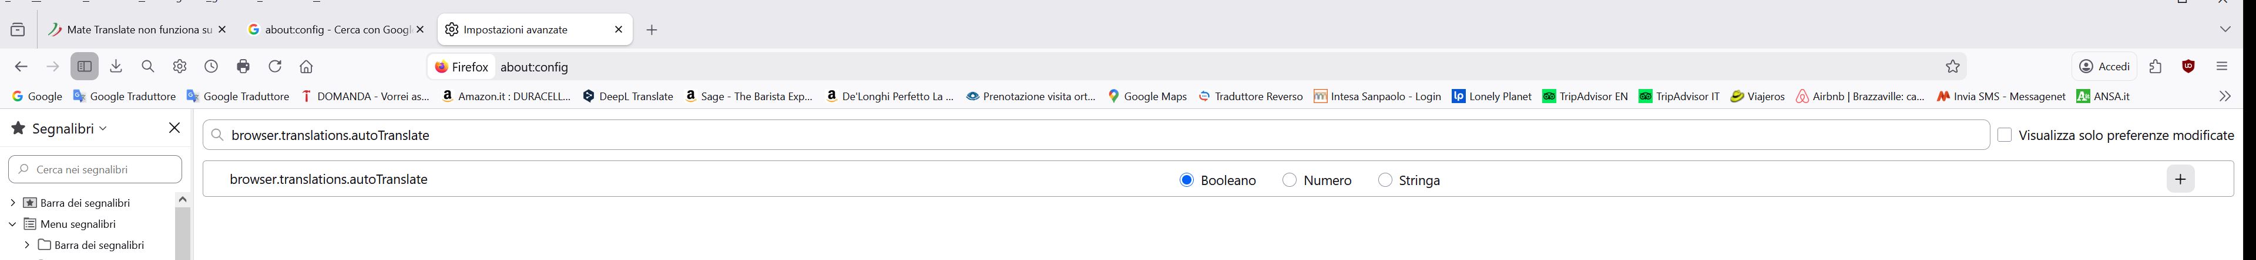The image size is (2256, 260).
Task: Open the Extensions puzzle icon
Action: tap(2156, 66)
